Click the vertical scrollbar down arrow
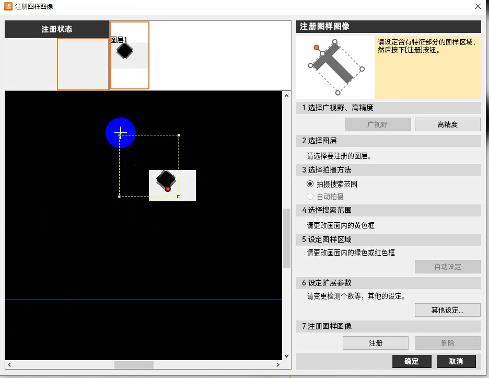 tap(287, 356)
